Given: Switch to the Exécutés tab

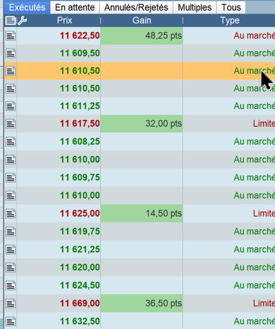Looking at the screenshot, I should point(27,8).
